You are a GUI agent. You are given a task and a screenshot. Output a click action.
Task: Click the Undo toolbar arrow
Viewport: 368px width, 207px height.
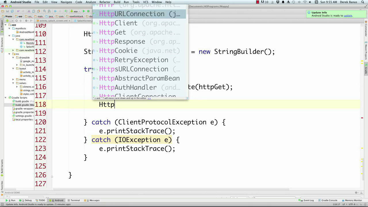[18, 11]
